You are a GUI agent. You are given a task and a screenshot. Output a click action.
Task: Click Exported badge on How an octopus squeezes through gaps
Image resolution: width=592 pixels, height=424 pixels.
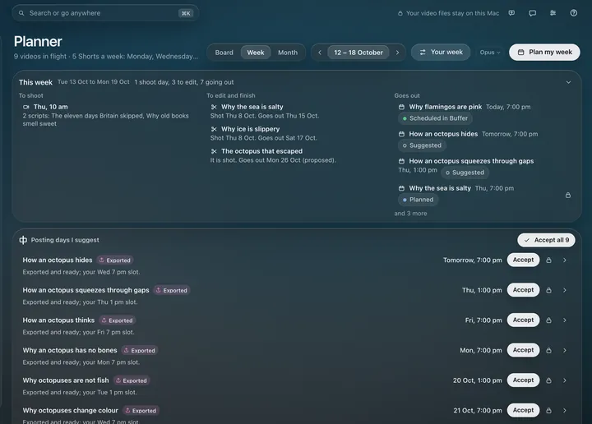point(171,290)
